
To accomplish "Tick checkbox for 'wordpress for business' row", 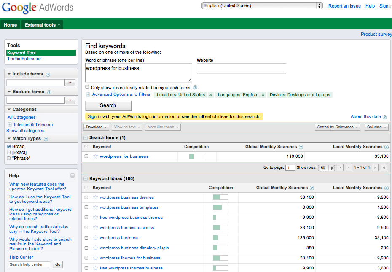I will (86, 156).
